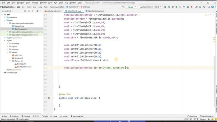
Task: Open the Event Log
Action: click(x=192, y=116)
